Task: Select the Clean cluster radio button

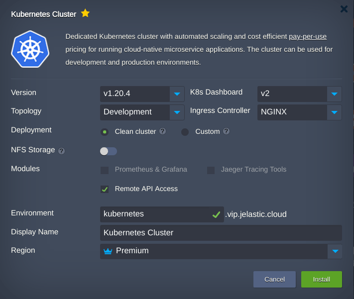Action: pyautogui.click(x=105, y=132)
